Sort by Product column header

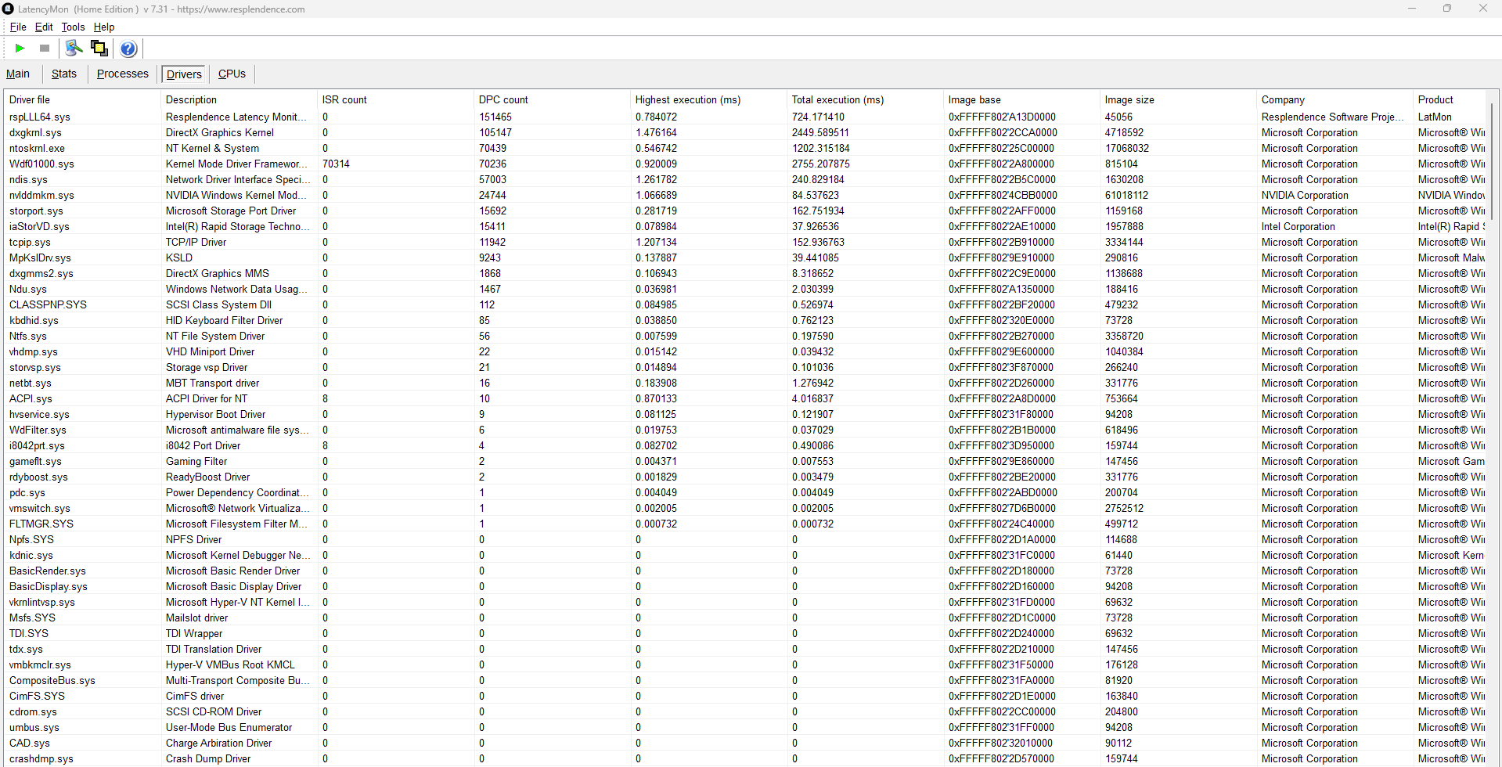pos(1449,99)
